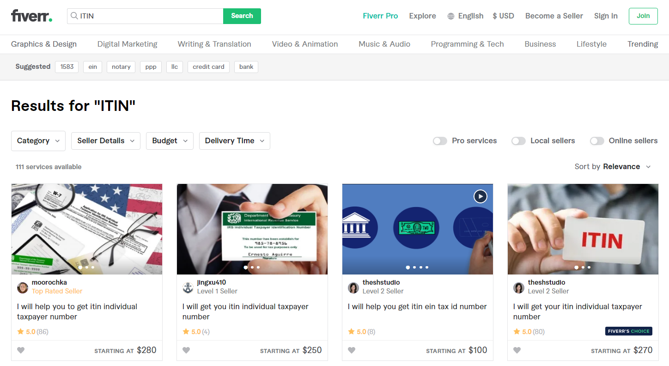
Task: Click the $250 starting price
Action: tap(312, 350)
